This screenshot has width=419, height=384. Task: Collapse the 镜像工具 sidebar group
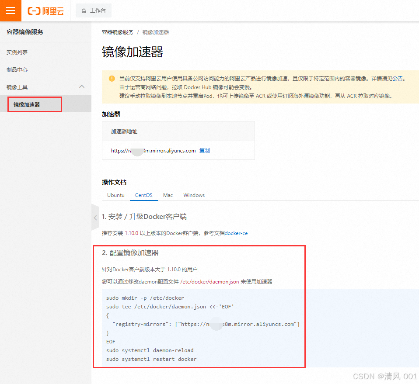[x=45, y=87]
